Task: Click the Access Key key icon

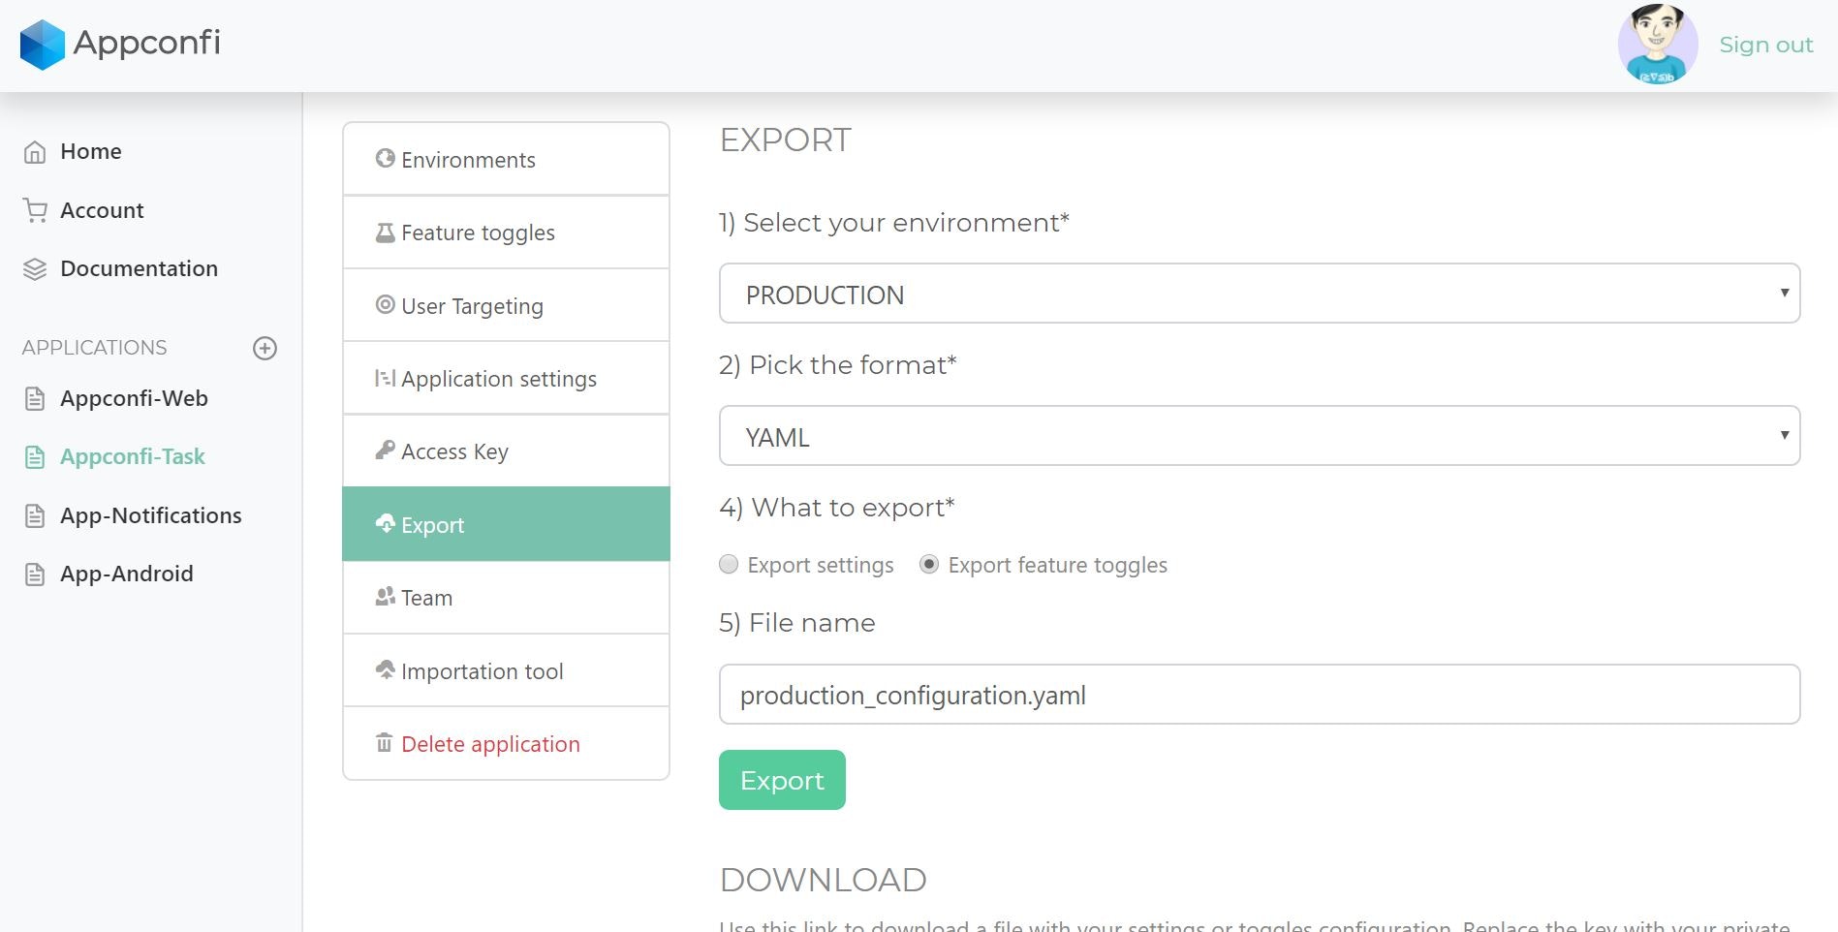Action: [x=385, y=450]
